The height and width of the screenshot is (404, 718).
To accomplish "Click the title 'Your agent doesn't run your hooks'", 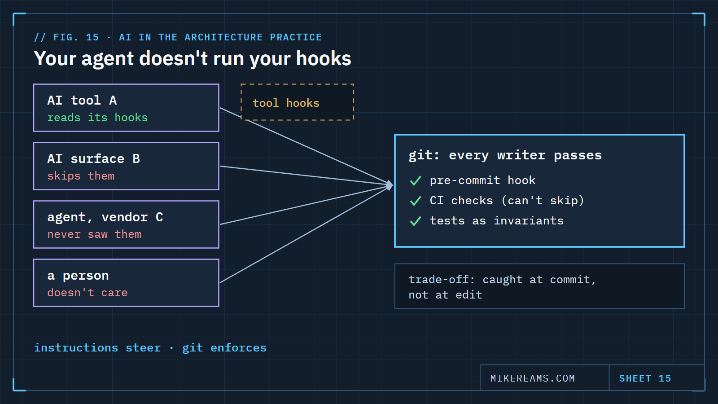I will (x=193, y=59).
